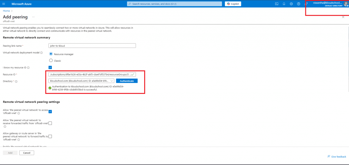The width and height of the screenshot is (349, 165).
Task: Click the account avatar picture
Action: [346, 4]
